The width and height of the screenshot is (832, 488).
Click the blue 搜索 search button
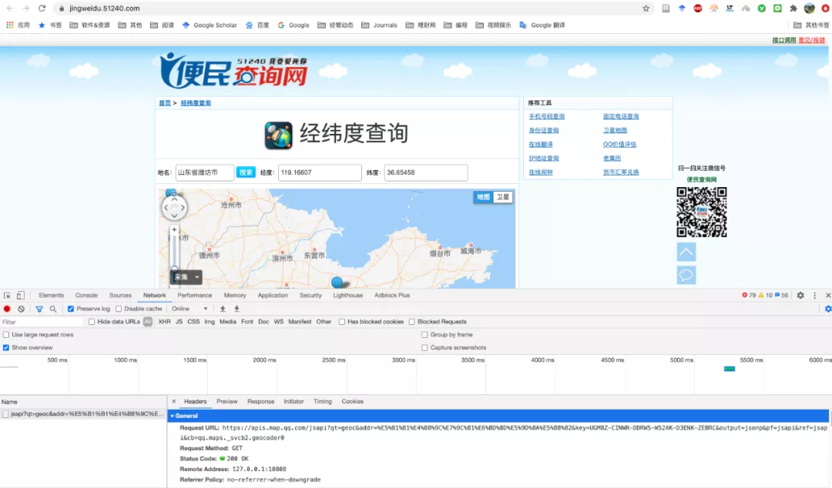click(246, 172)
